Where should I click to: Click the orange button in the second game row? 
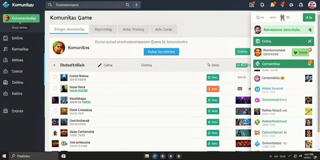[x=213, y=89]
